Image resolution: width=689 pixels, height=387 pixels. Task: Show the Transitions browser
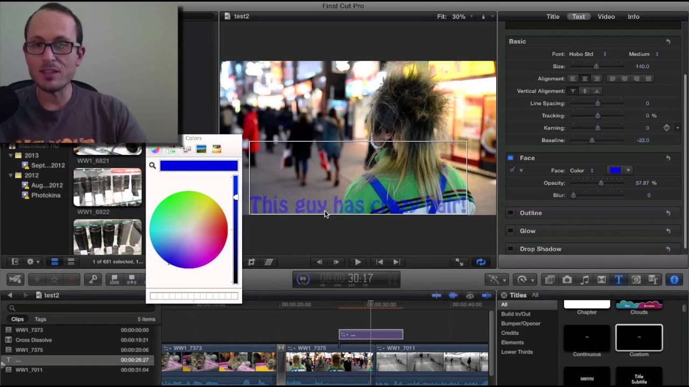tap(602, 279)
